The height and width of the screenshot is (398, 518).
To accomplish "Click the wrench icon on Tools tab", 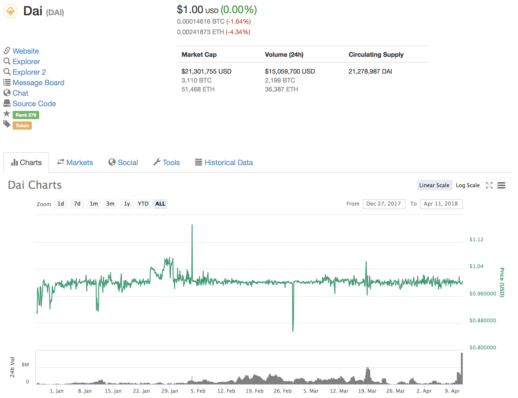I will pos(157,162).
